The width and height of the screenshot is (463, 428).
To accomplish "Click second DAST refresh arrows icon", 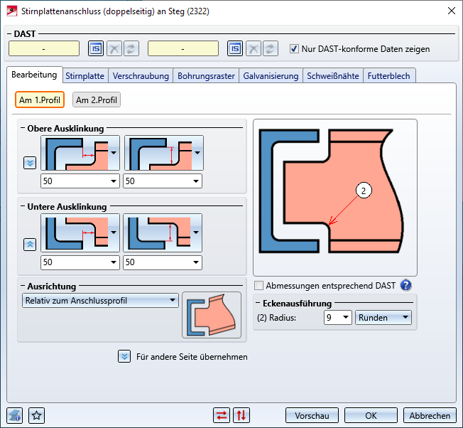I will pyautogui.click(x=270, y=48).
